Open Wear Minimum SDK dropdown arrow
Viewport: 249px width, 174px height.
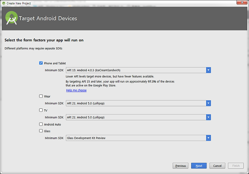click(208, 103)
